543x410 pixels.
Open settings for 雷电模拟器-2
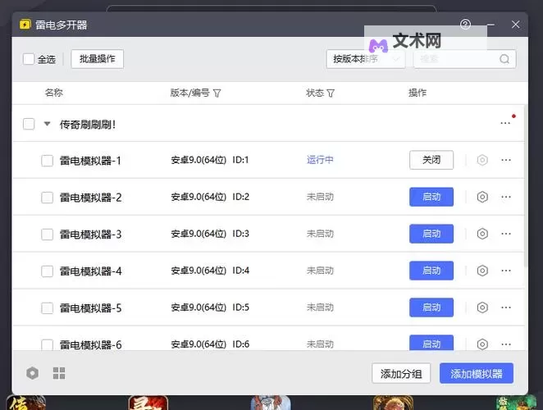pyautogui.click(x=482, y=197)
